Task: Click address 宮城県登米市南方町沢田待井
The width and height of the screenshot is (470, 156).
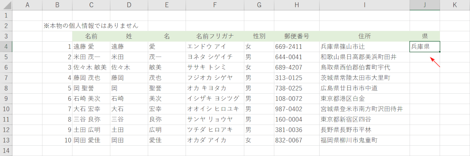Action: (365, 109)
